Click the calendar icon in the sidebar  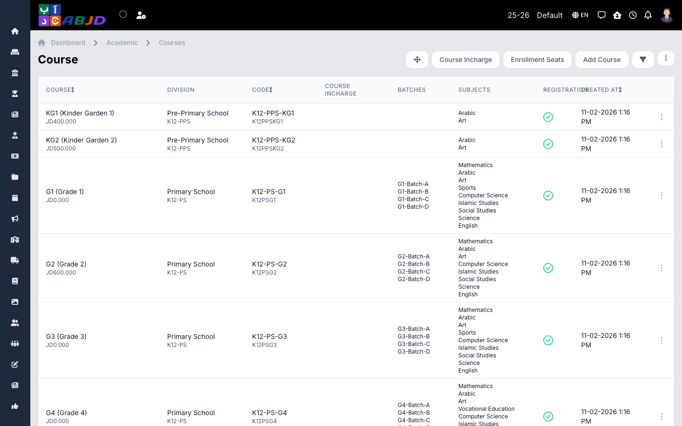click(15, 198)
